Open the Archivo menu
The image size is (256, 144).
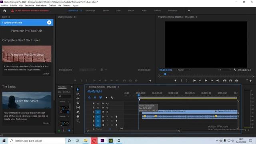coord(4,6)
